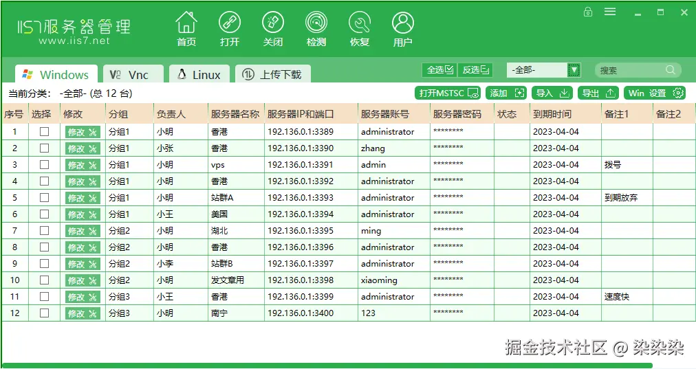Check the box for row 1
The image size is (696, 369).
tap(45, 132)
